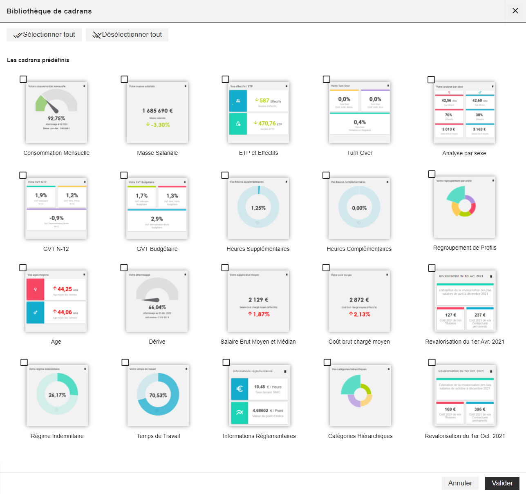Click the people icon in ETP et Effectifs
Image resolution: width=526 pixels, height=494 pixels.
tap(238, 101)
